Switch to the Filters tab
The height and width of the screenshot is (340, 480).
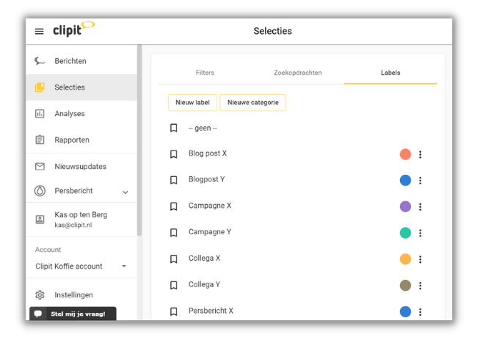point(205,73)
